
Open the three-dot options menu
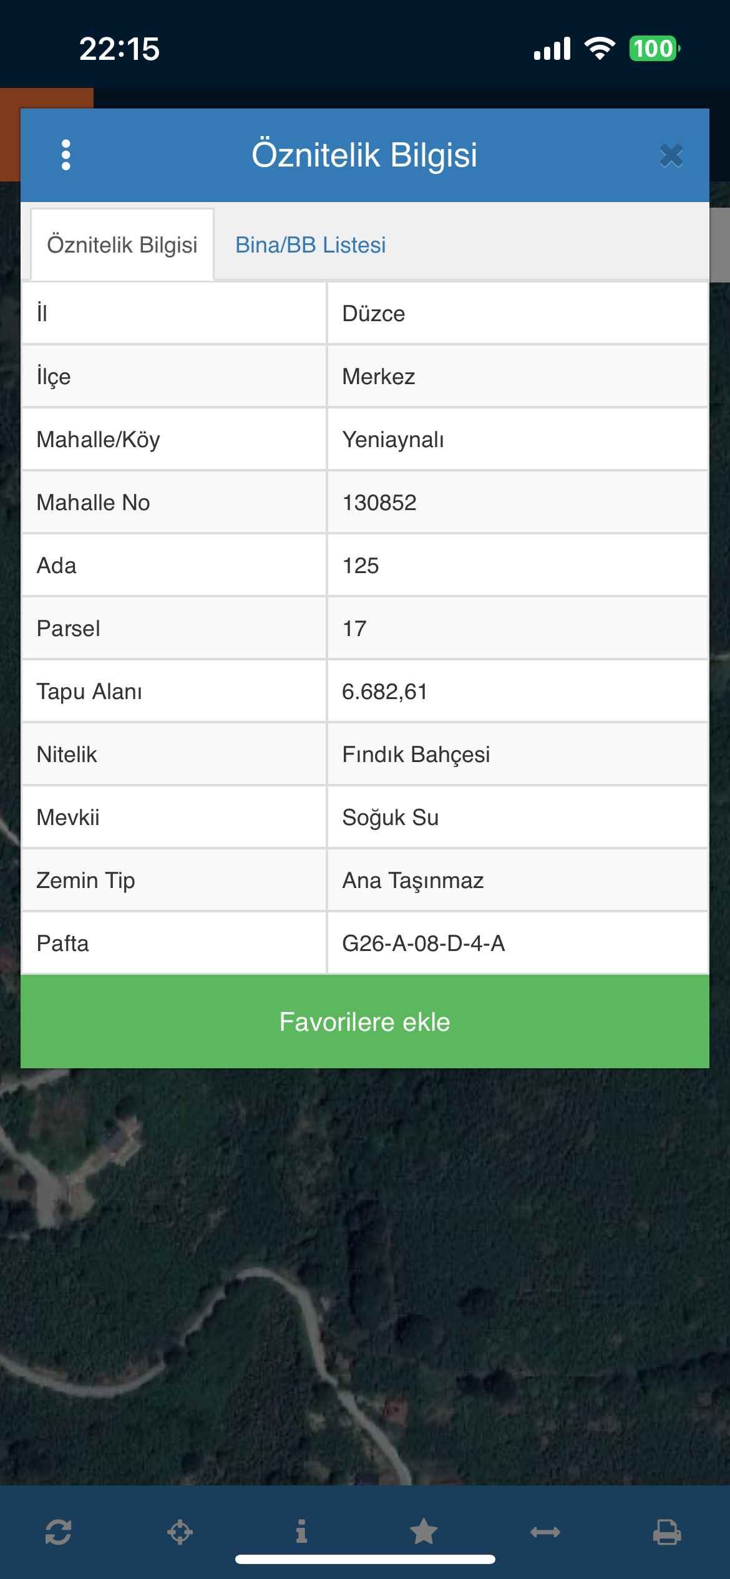66,155
